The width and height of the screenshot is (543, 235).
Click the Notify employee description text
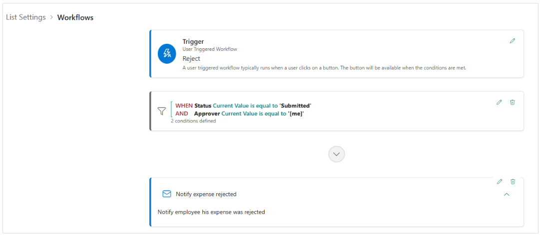(x=211, y=212)
